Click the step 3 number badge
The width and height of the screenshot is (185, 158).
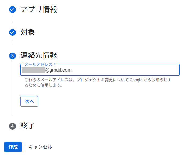(12, 56)
